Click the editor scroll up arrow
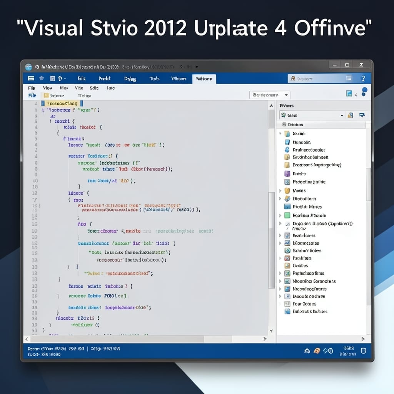The width and height of the screenshot is (394, 394). 271,105
